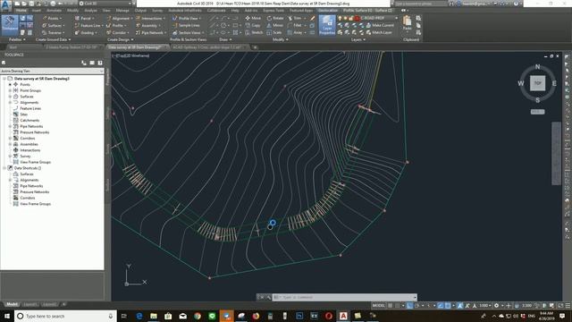This screenshot has height=322, width=572.
Task: Click the Alignment button
Action: click(x=118, y=18)
